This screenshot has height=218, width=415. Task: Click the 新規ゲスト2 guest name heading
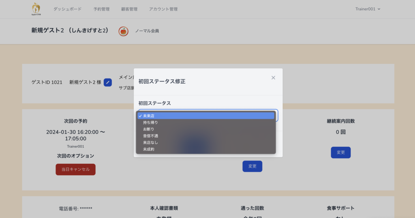(70, 30)
